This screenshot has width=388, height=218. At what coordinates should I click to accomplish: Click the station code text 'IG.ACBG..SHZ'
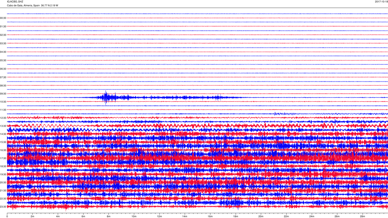(x=15, y=2)
